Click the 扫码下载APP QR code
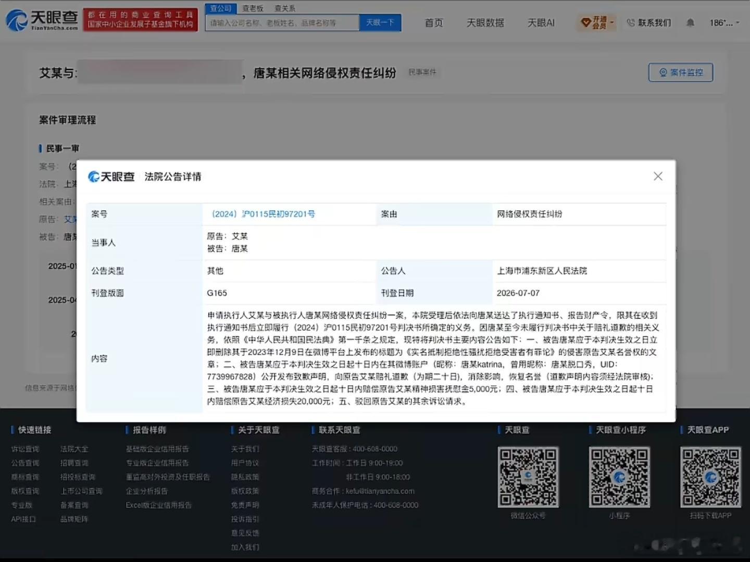Viewport: 750px width, 562px height. pyautogui.click(x=710, y=477)
